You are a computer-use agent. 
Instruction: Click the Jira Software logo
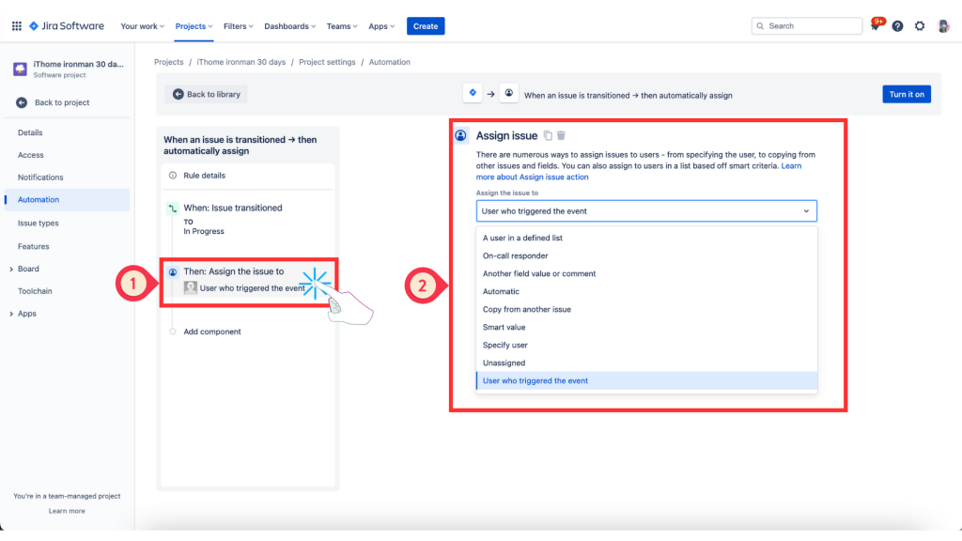67,25
